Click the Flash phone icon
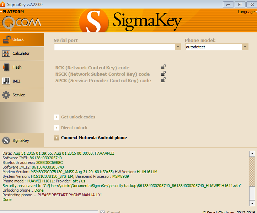257x213 pixels. coord(6,67)
